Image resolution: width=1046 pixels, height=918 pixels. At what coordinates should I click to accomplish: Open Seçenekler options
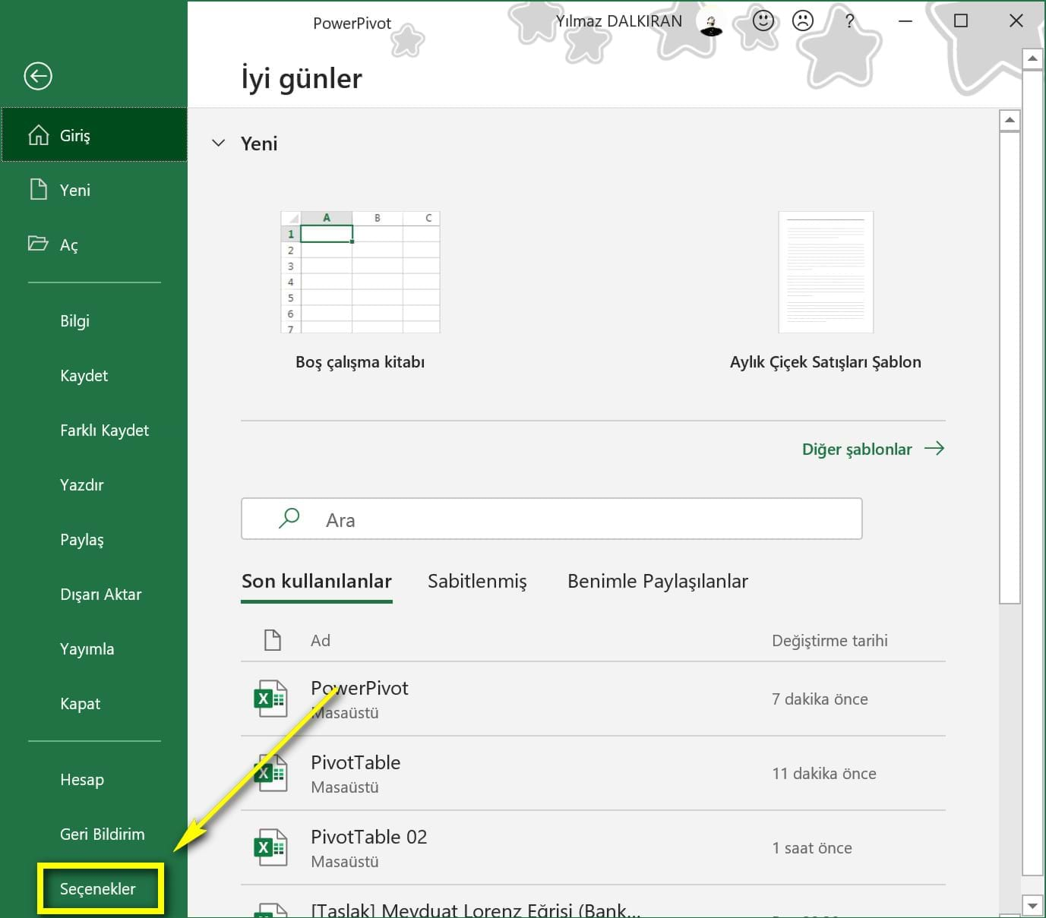pos(97,889)
